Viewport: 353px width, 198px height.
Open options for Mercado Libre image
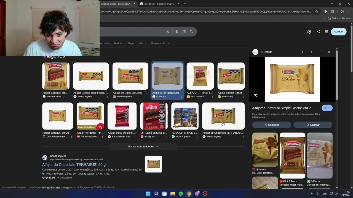(68, 97)
